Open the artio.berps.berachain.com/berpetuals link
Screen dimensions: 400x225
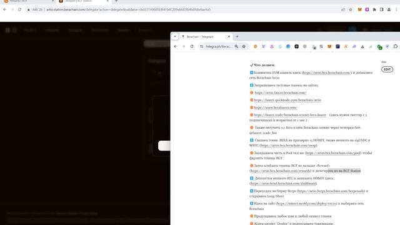click(x=331, y=191)
